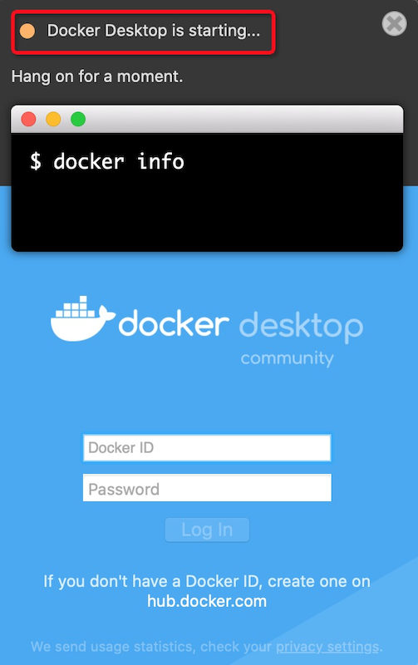Click the '$ docker info' command text
The height and width of the screenshot is (665, 418).
[107, 161]
